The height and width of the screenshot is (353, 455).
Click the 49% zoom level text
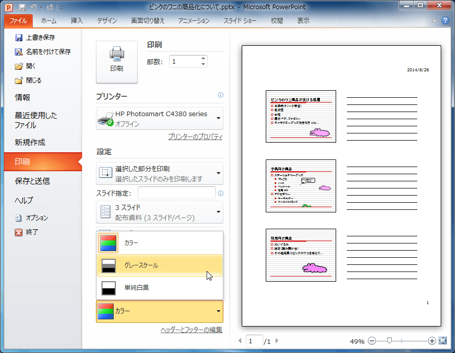357,341
